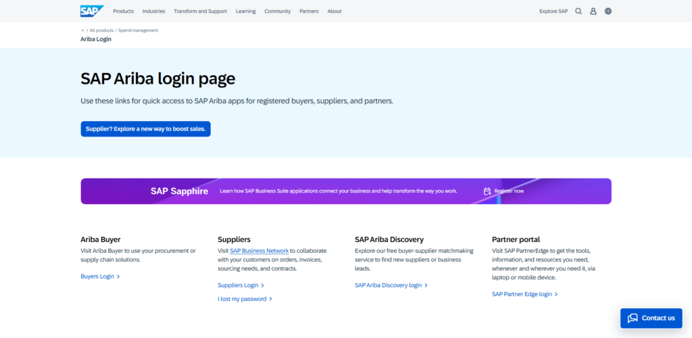Viewport: 692px width, 338px height.
Task: Click the SAP logo
Action: coord(92,11)
